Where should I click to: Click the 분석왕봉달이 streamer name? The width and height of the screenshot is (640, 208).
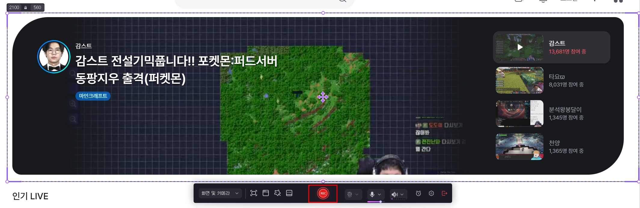tap(565, 110)
